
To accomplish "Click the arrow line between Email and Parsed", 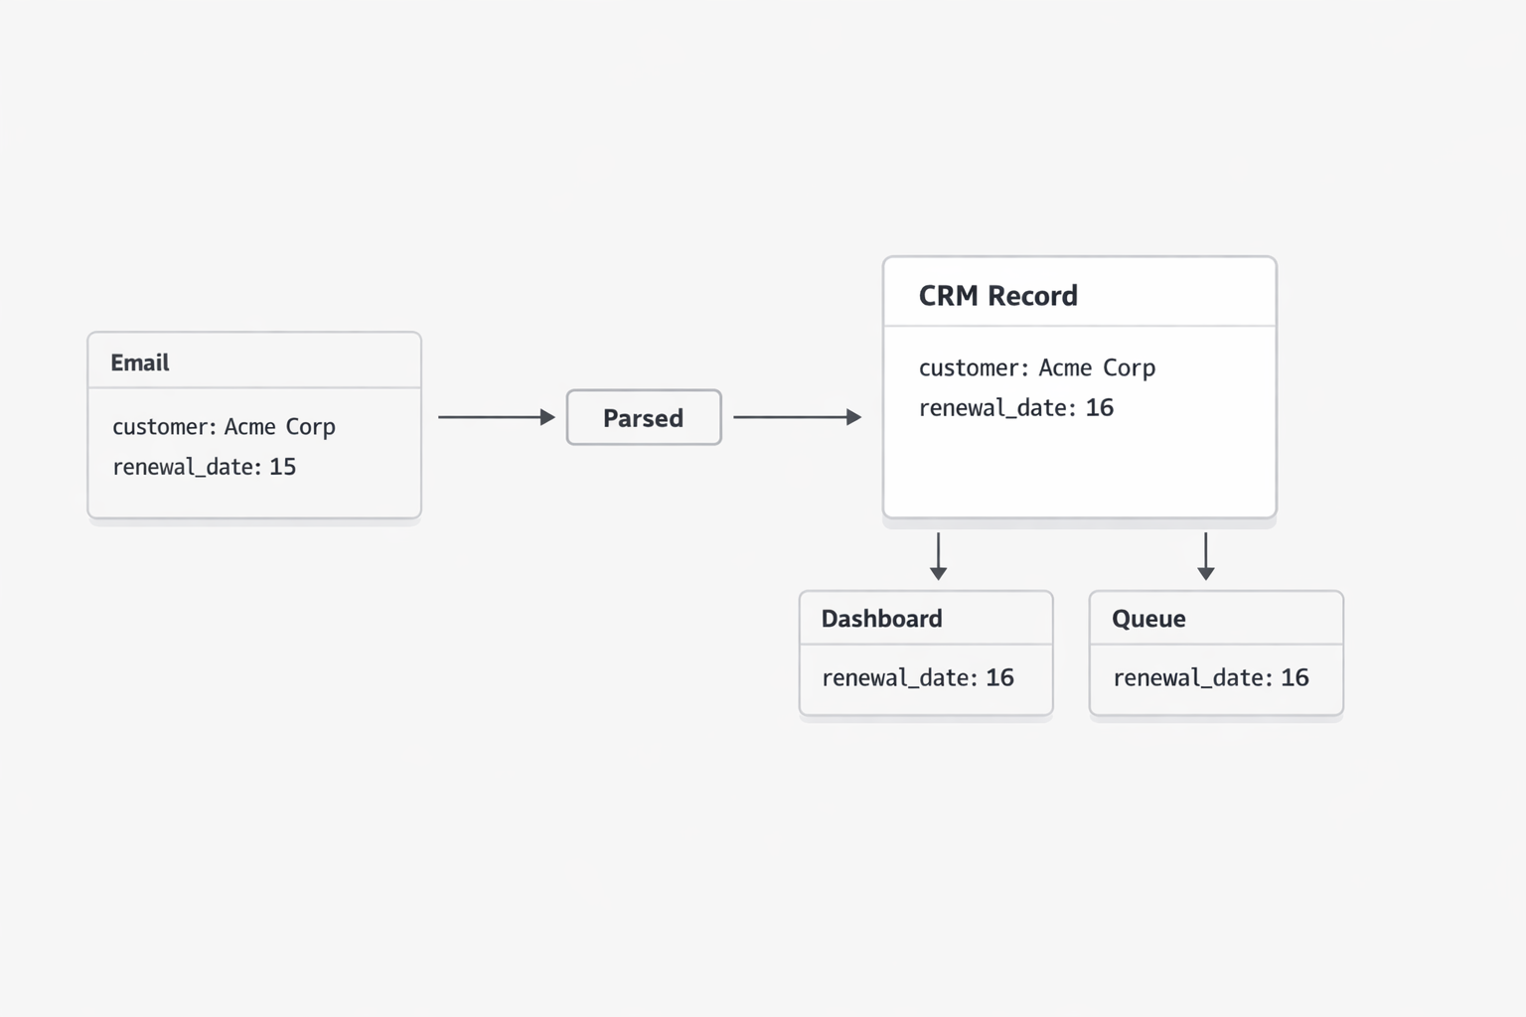I will (489, 417).
